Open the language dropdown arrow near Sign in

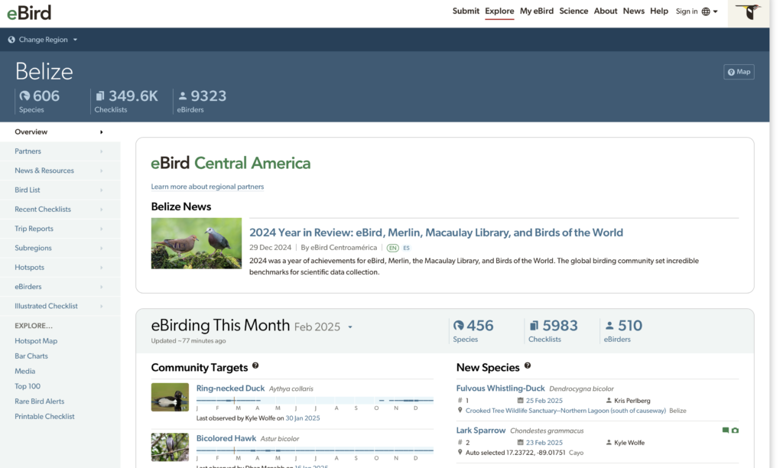point(715,11)
